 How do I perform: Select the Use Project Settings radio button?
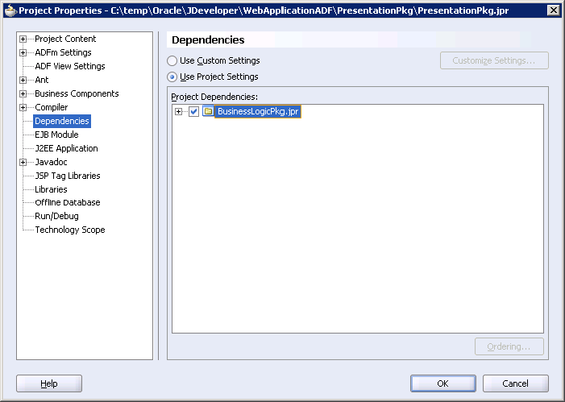pos(172,77)
